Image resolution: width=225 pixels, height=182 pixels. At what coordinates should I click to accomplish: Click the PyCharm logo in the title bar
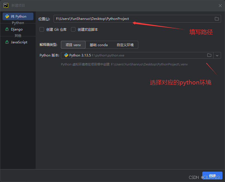pyautogui.click(x=6, y=5)
